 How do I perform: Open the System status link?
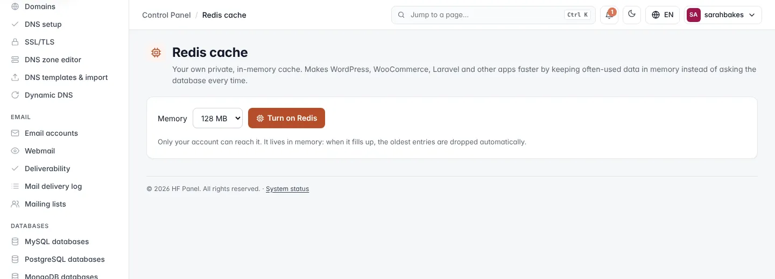[287, 189]
